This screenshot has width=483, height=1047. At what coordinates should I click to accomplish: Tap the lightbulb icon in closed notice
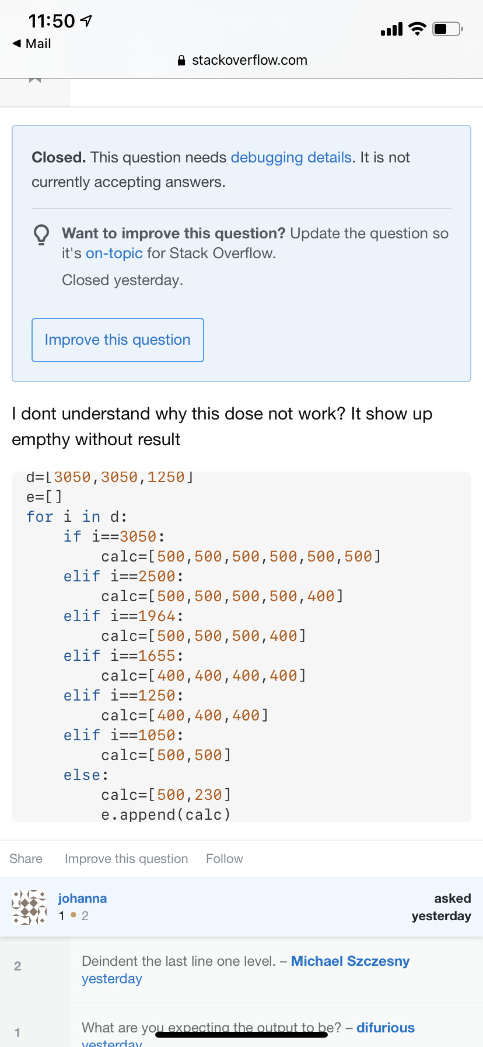[x=41, y=234]
